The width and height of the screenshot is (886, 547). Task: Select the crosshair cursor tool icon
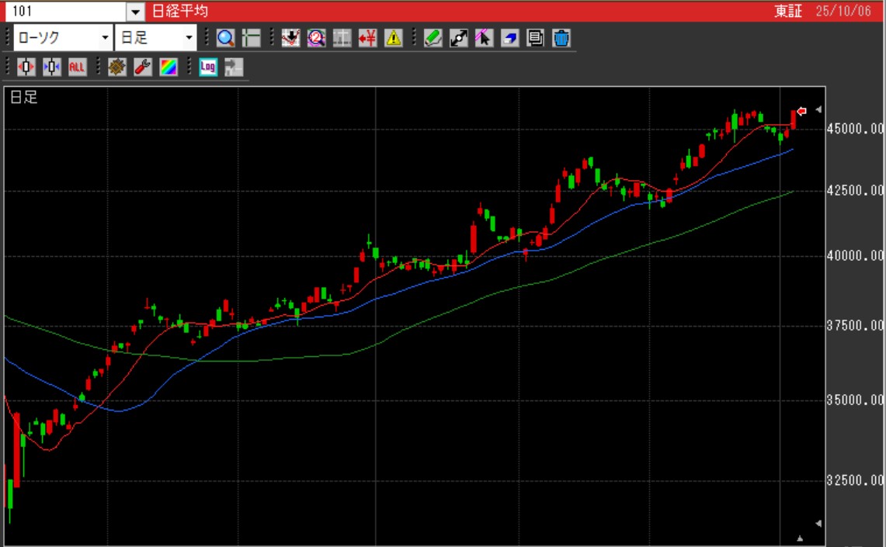(x=251, y=38)
